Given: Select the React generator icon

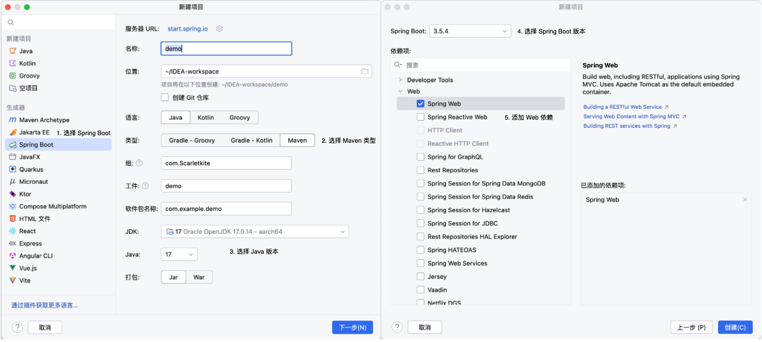Looking at the screenshot, I should [13, 231].
